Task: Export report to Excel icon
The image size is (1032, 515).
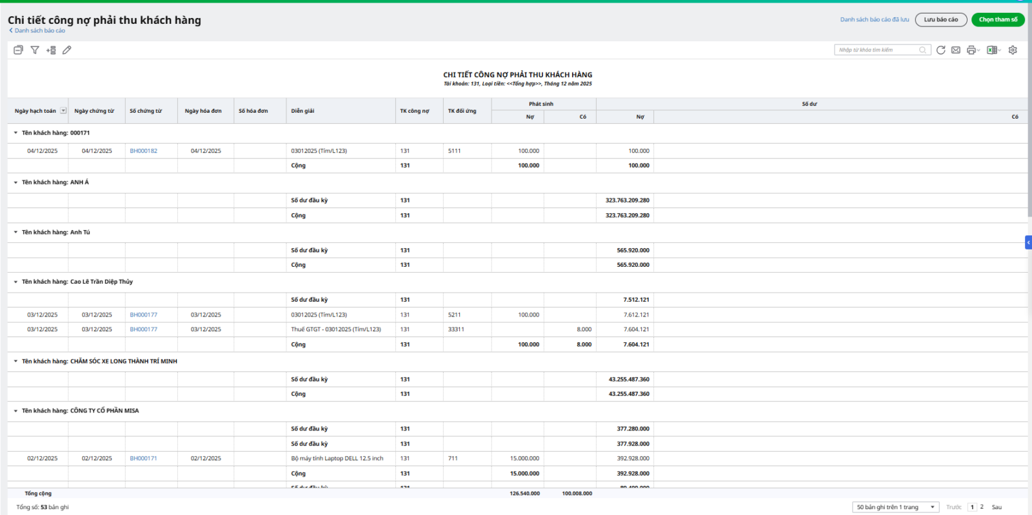Action: (x=991, y=50)
